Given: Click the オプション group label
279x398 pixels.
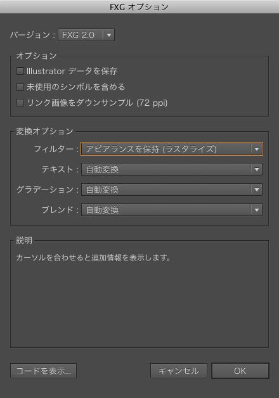Looking at the screenshot, I should [x=36, y=56].
